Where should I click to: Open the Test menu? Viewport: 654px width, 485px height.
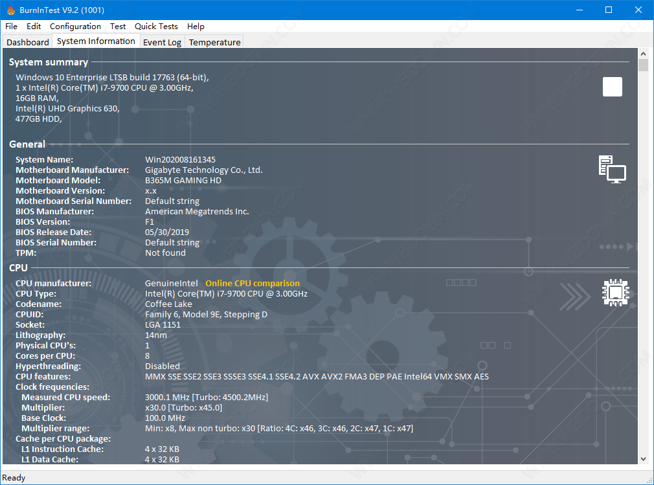[118, 27]
